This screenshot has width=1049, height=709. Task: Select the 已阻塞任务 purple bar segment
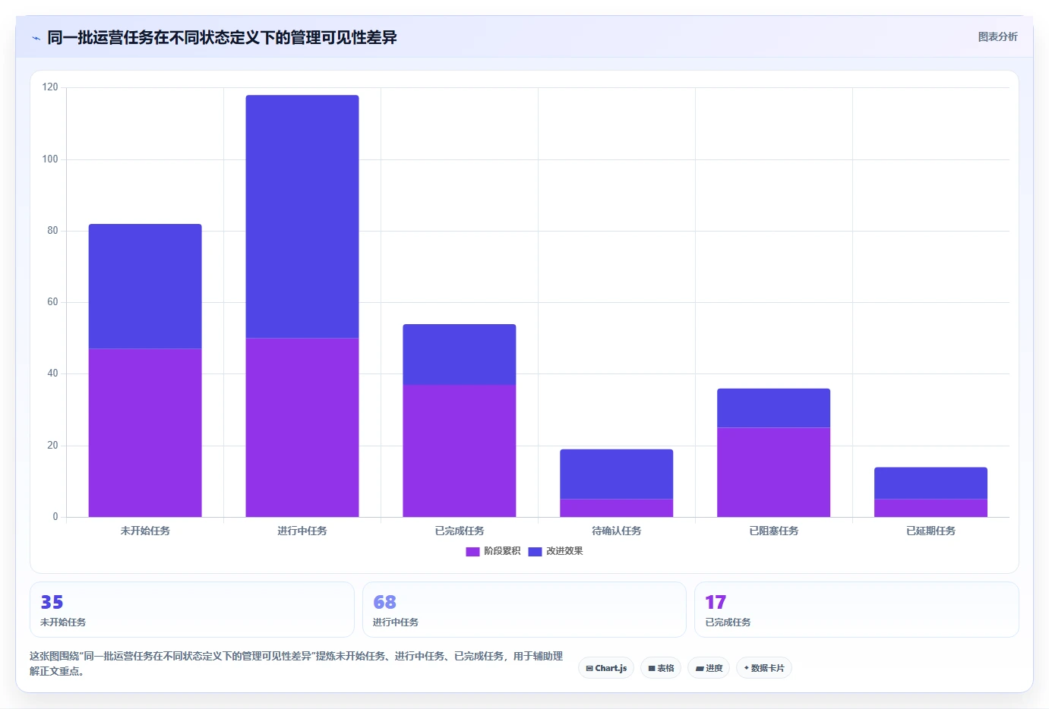coord(774,472)
